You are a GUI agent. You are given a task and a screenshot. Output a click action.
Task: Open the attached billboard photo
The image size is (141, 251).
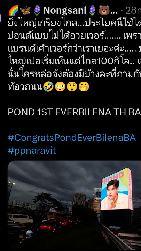[x=75, y=206]
